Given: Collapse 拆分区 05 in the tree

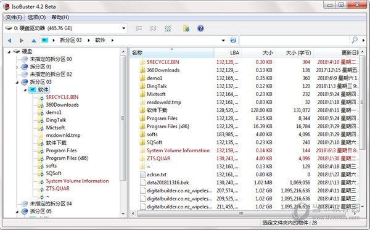Looking at the screenshot, I should coord(17,212).
